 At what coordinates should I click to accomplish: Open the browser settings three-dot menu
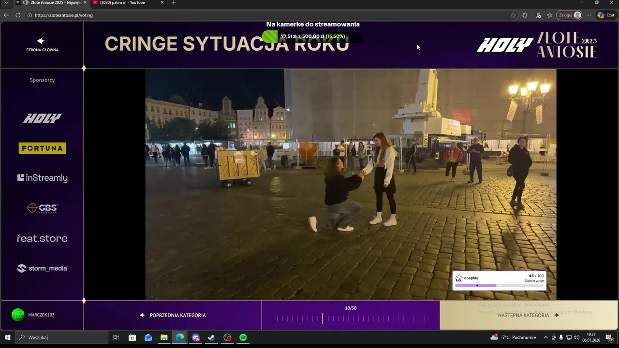tap(589, 15)
